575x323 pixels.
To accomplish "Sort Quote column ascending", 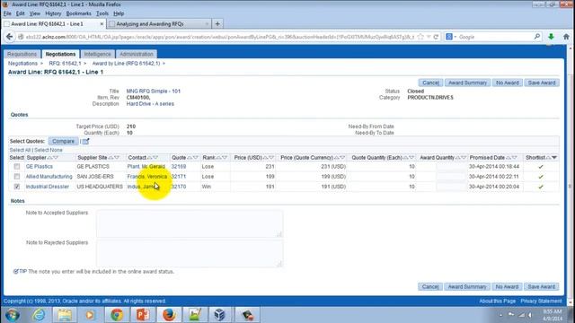I will click(190, 158).
